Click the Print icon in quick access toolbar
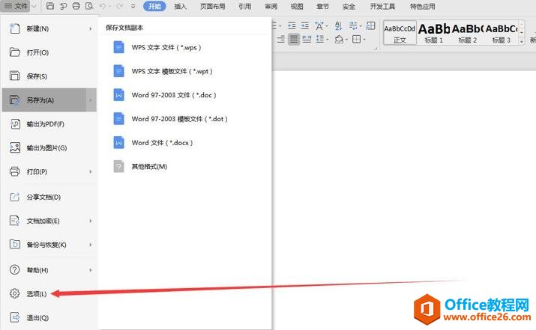 (x=76, y=6)
